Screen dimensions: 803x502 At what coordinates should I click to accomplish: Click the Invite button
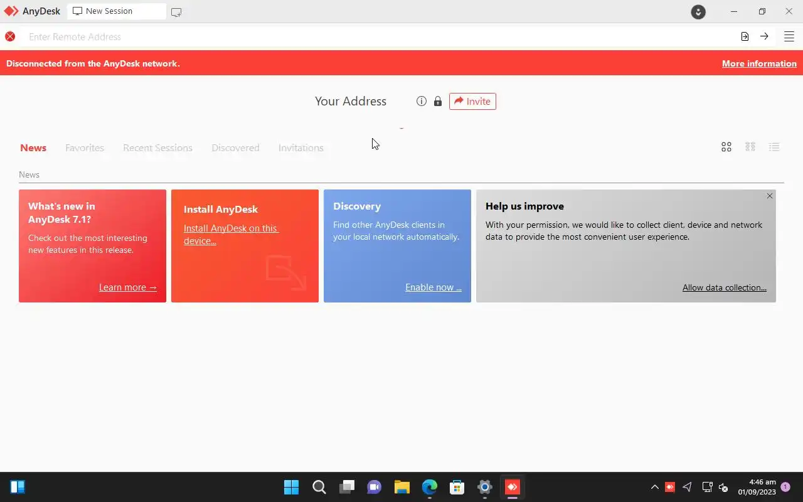[472, 101]
